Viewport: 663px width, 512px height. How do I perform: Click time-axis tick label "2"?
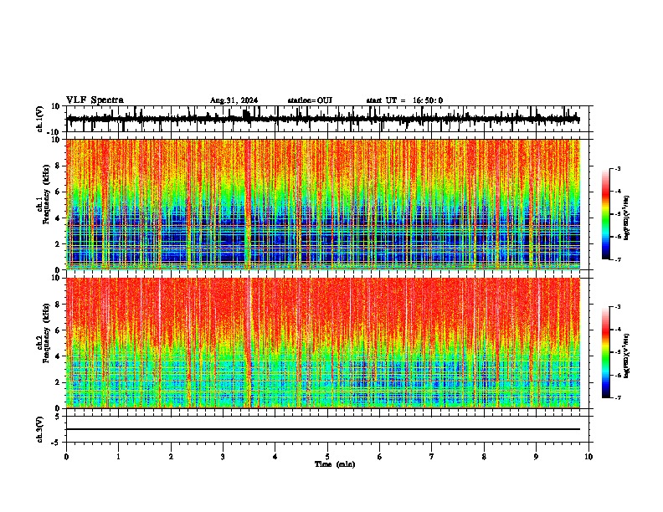171,457
